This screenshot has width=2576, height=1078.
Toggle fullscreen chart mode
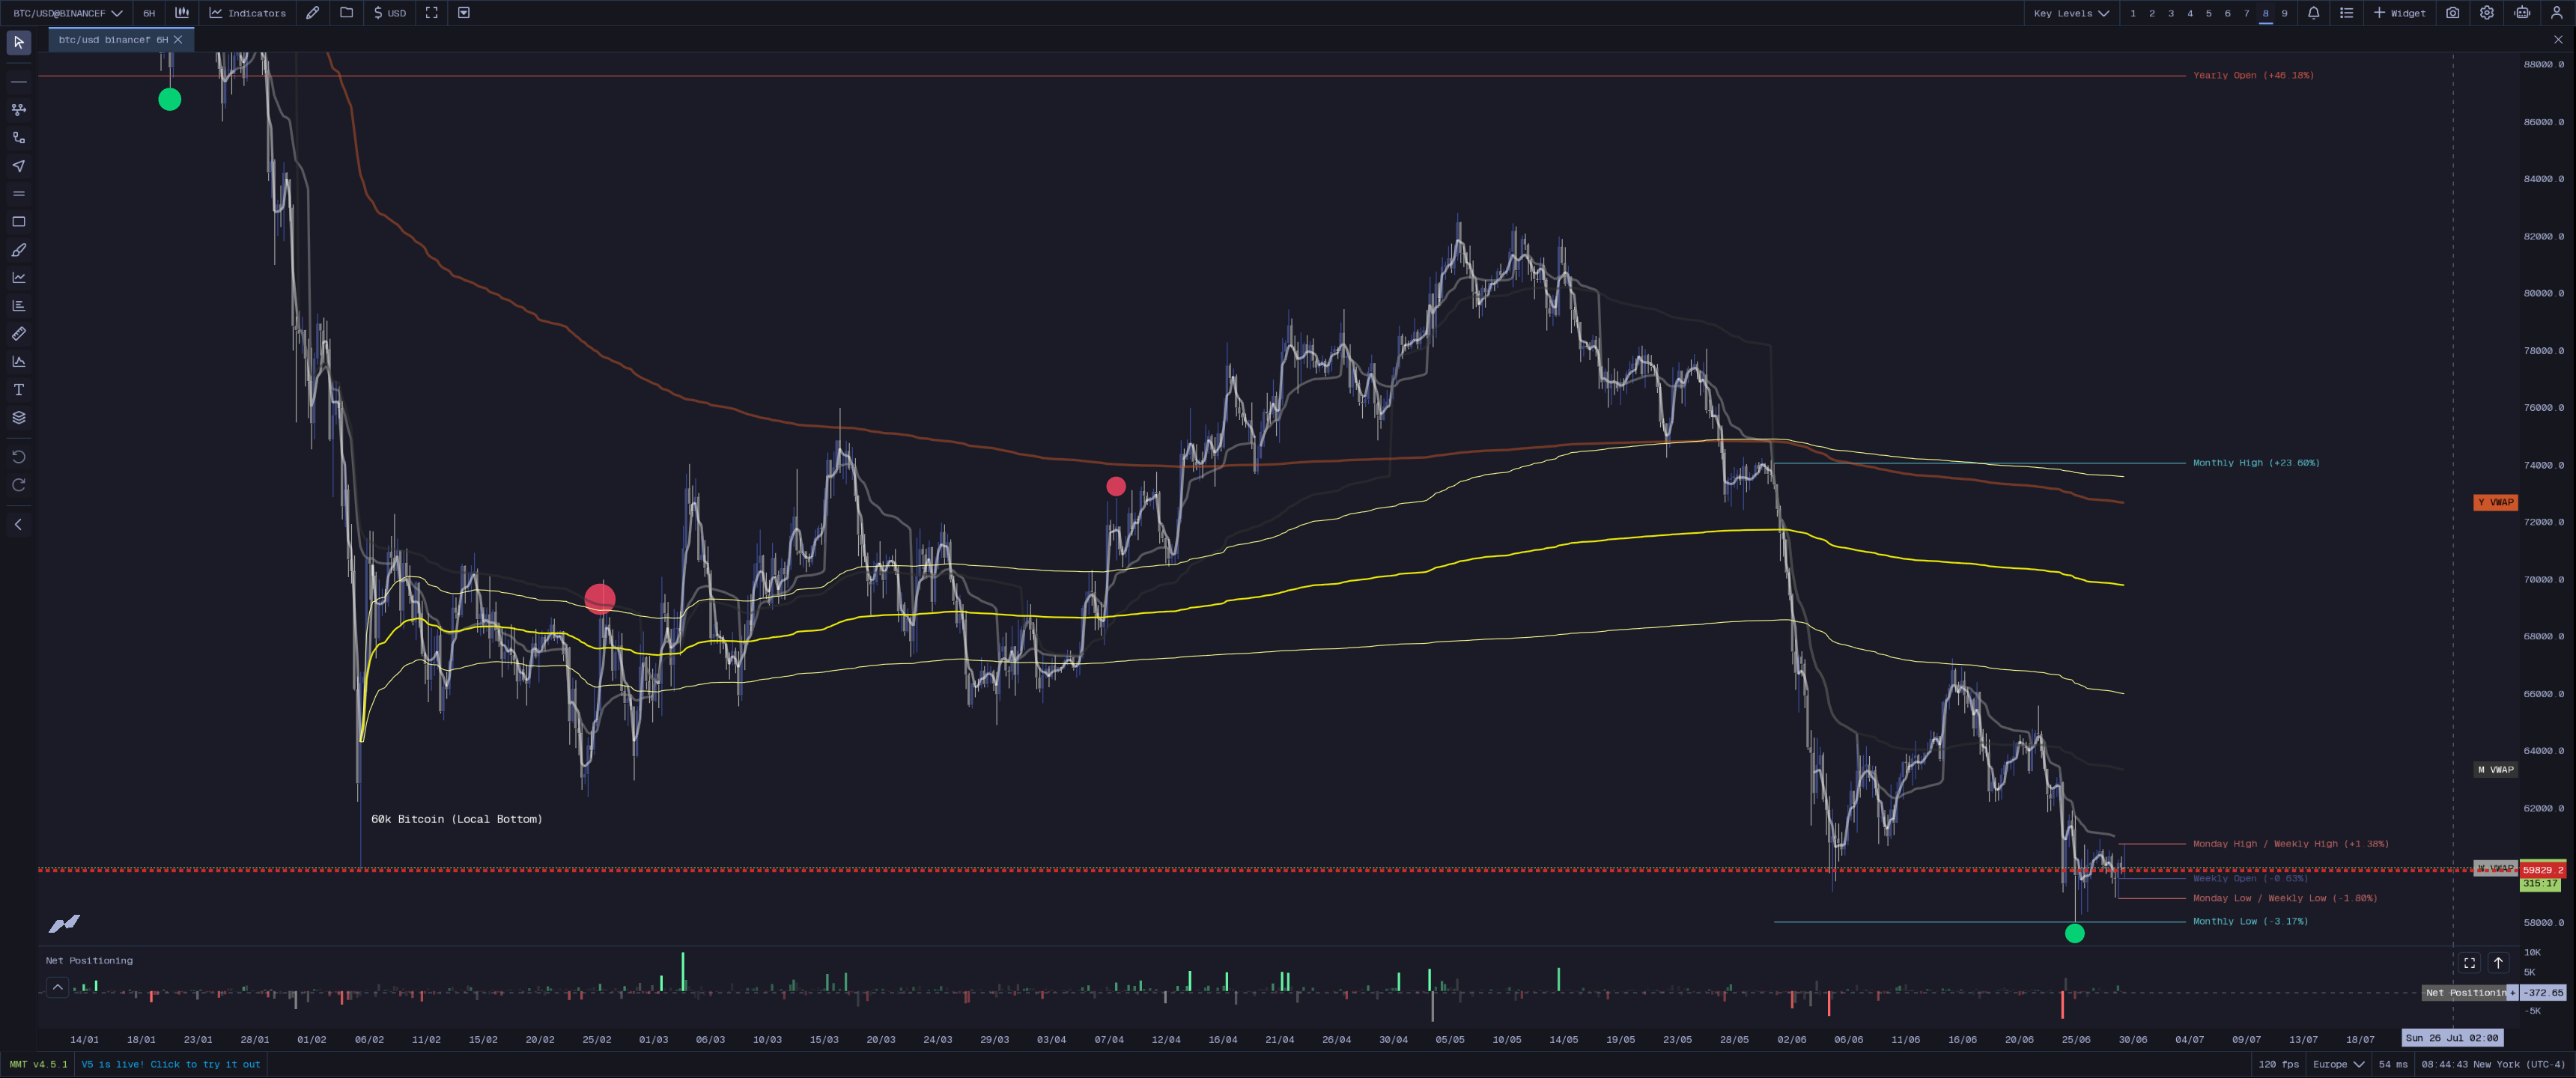(432, 13)
